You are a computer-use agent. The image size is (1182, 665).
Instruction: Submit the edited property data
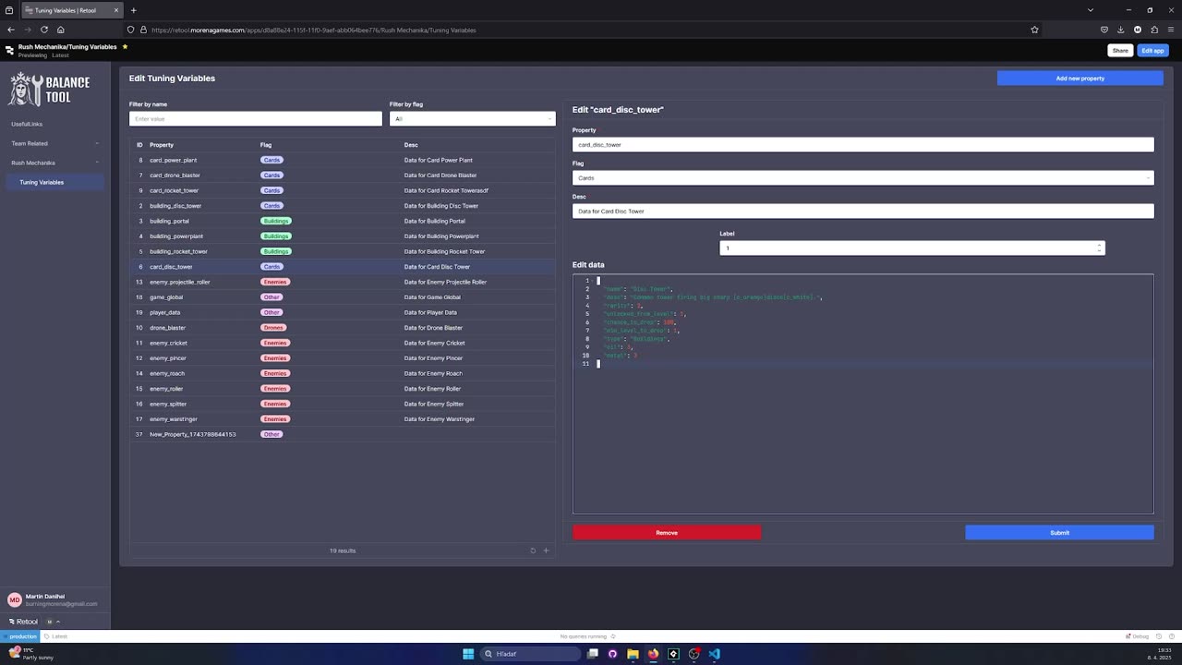1060,533
